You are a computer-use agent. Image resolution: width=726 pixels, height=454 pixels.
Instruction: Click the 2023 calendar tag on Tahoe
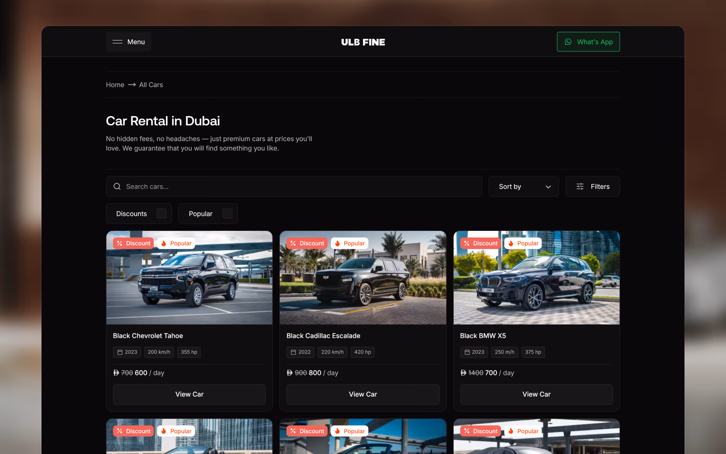pos(127,352)
